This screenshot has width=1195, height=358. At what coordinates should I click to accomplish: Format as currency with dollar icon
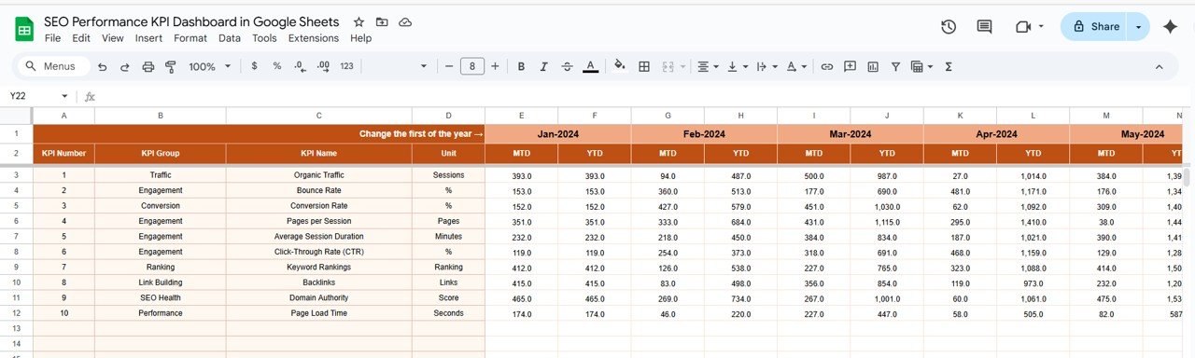coord(254,66)
